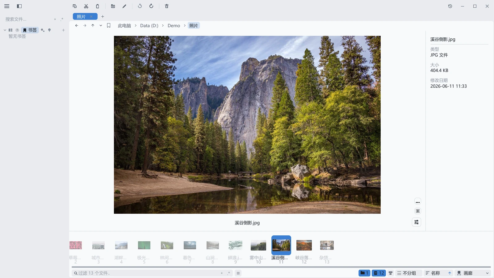The image size is (494, 278).
Task: Select the 书签 bookmarks sidebar tab
Action: pyautogui.click(x=30, y=30)
